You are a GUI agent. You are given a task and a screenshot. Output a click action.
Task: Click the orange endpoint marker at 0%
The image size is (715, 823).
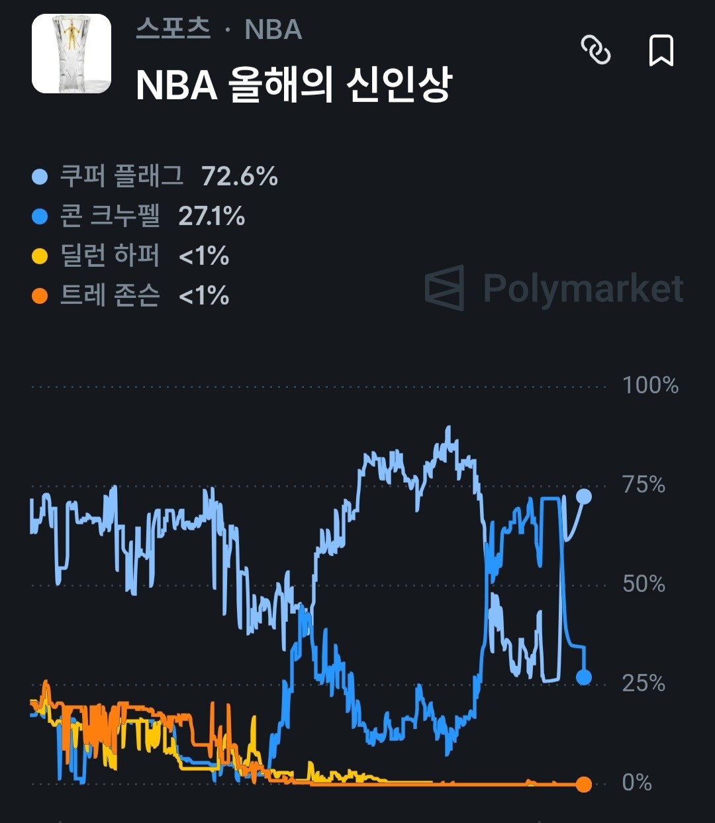[x=583, y=785]
